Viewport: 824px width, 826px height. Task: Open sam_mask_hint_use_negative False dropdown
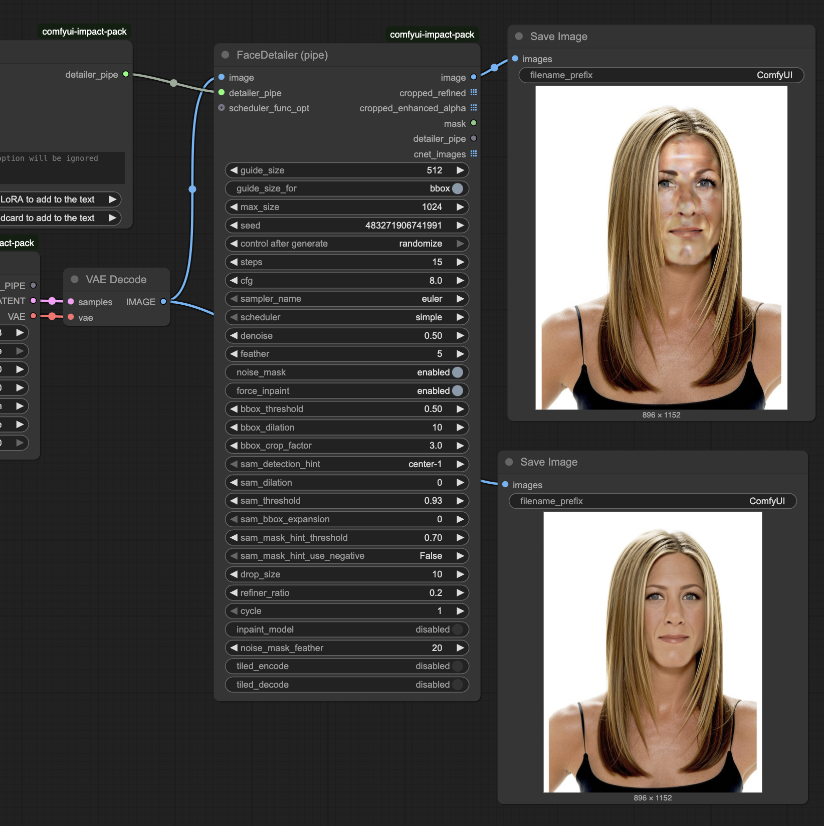[x=347, y=556]
